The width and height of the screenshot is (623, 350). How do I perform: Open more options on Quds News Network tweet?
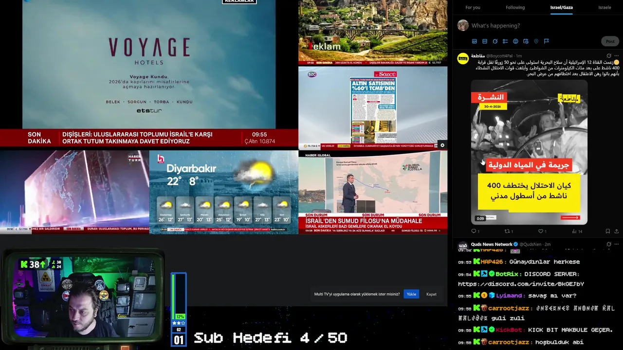(617, 244)
